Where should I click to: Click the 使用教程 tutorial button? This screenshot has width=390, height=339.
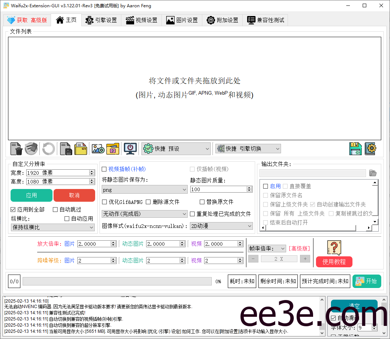tap(334, 262)
